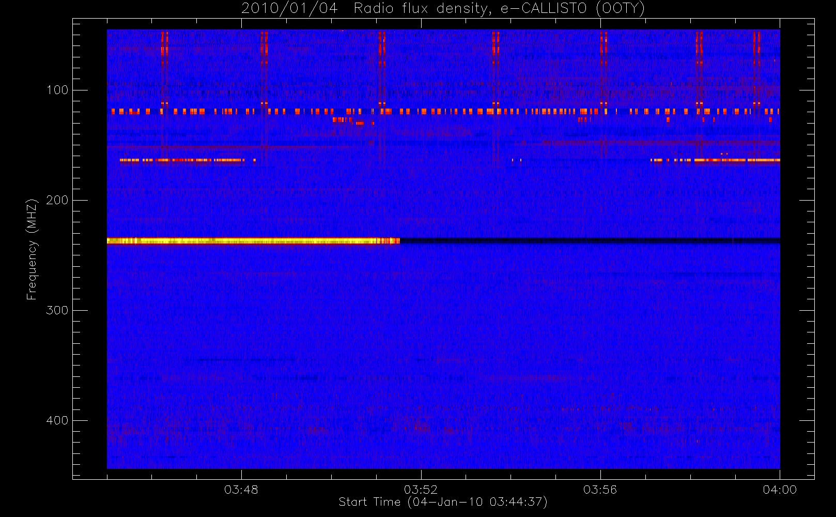Click the 300 frequency tick label
The height and width of the screenshot is (517, 836).
[57, 310]
